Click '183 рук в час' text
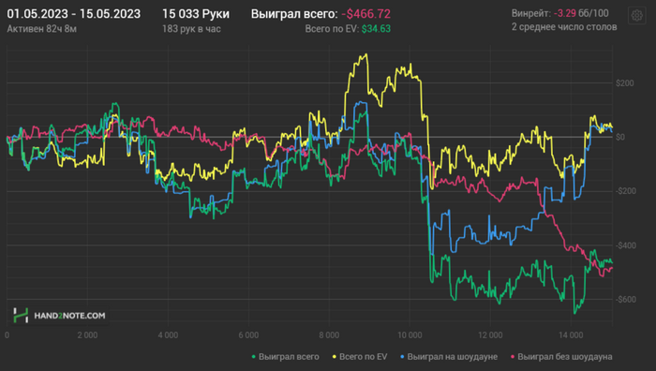This screenshot has width=656, height=371. click(191, 29)
